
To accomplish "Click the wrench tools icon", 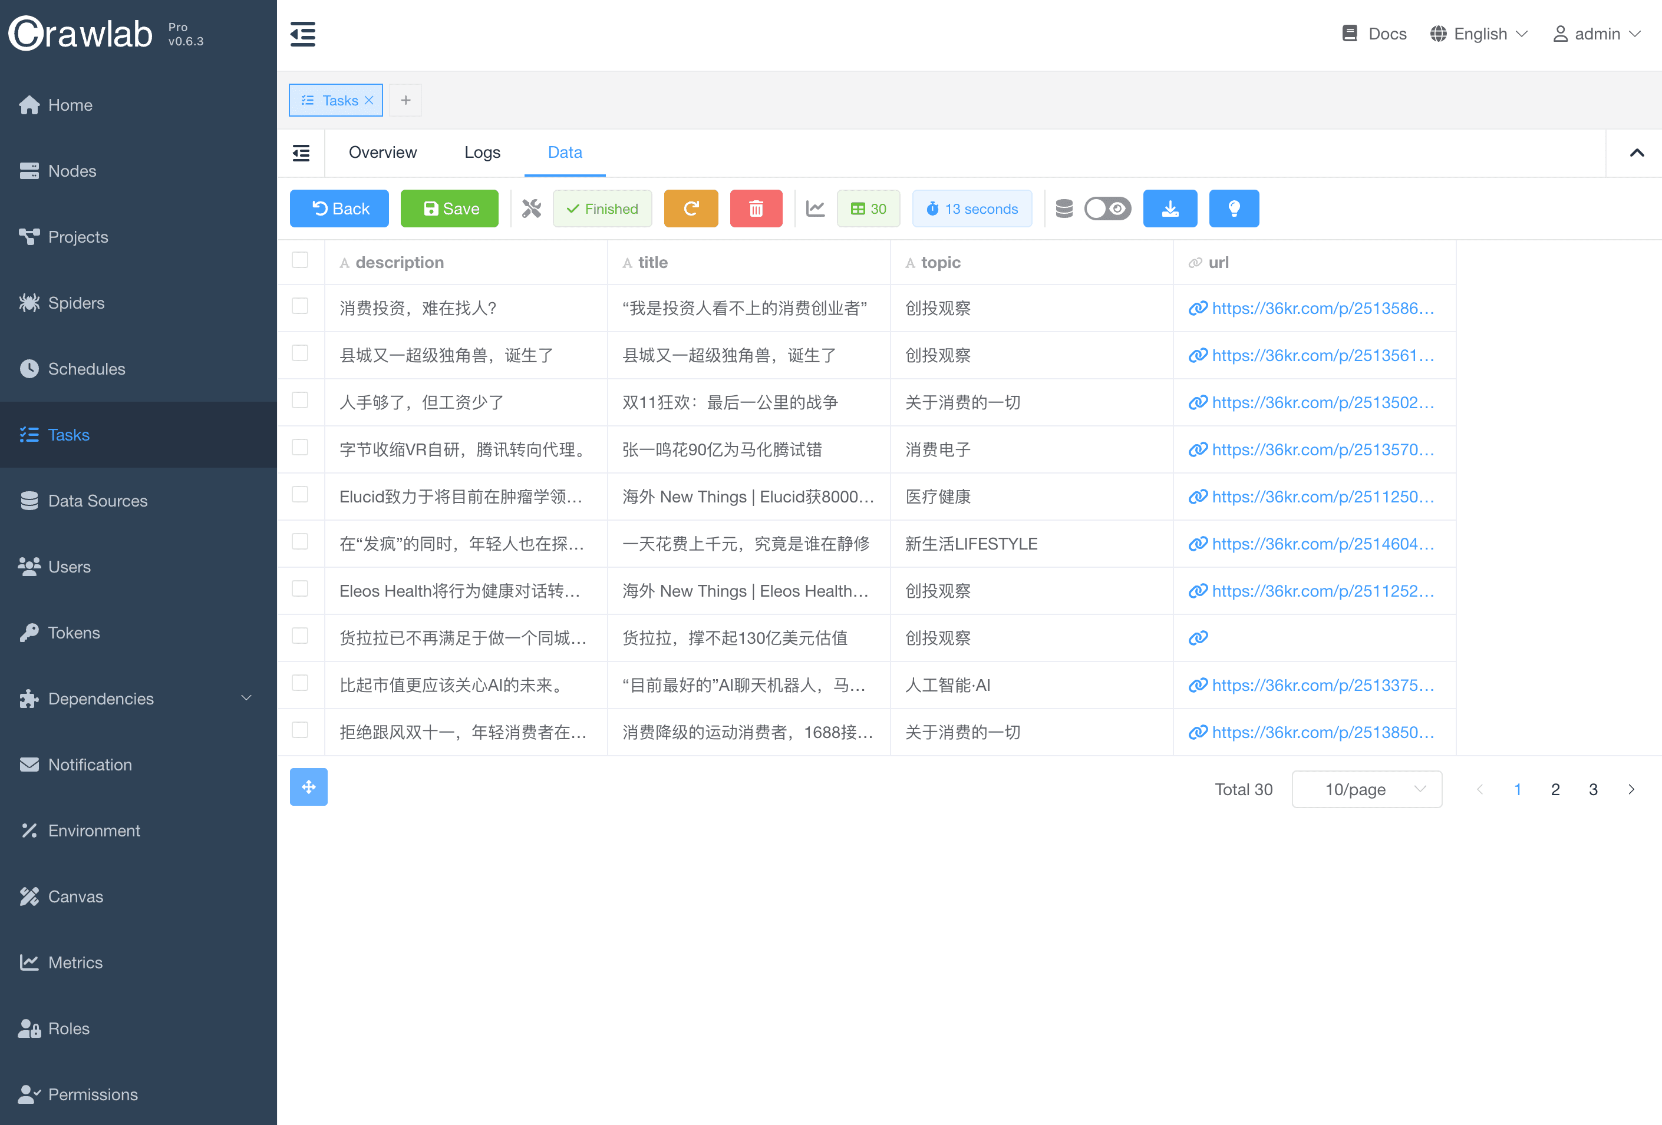I will pos(532,209).
